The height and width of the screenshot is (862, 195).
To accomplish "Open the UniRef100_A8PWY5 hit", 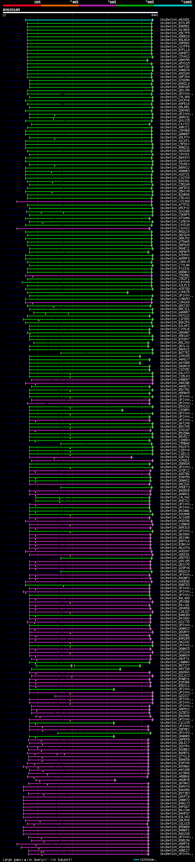I will pyautogui.click(x=175, y=252).
